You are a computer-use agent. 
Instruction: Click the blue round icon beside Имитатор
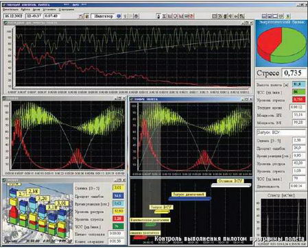(x=119, y=16)
